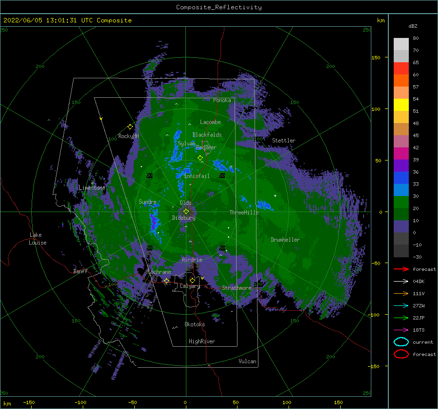Image resolution: width=438 pixels, height=409 pixels.
Task: Click the Okotoks label
Action: (x=195, y=324)
